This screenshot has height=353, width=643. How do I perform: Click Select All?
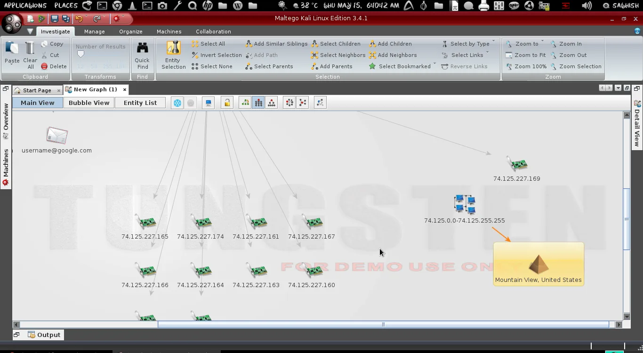[x=208, y=44]
